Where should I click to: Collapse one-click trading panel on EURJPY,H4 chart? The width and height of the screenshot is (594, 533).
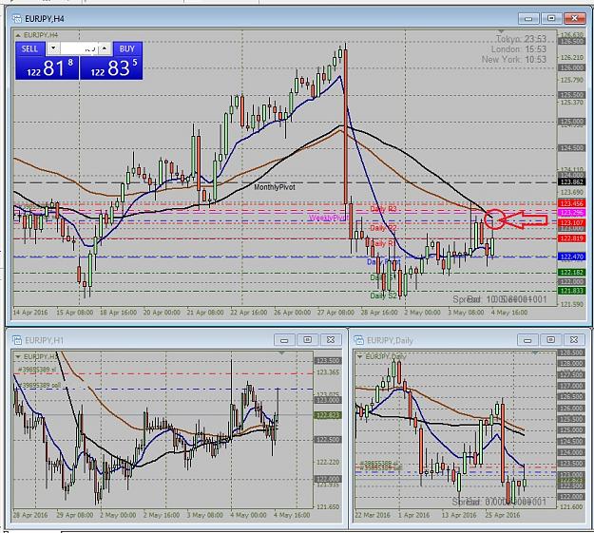coord(17,35)
